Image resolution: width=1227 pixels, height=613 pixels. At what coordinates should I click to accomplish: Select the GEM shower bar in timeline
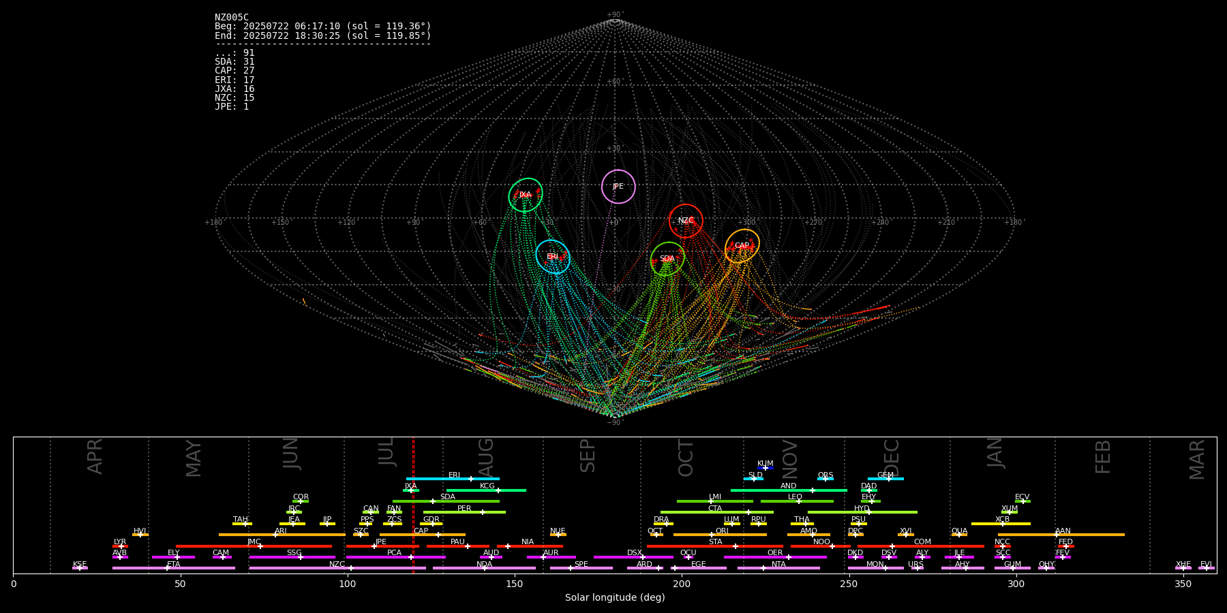(885, 479)
